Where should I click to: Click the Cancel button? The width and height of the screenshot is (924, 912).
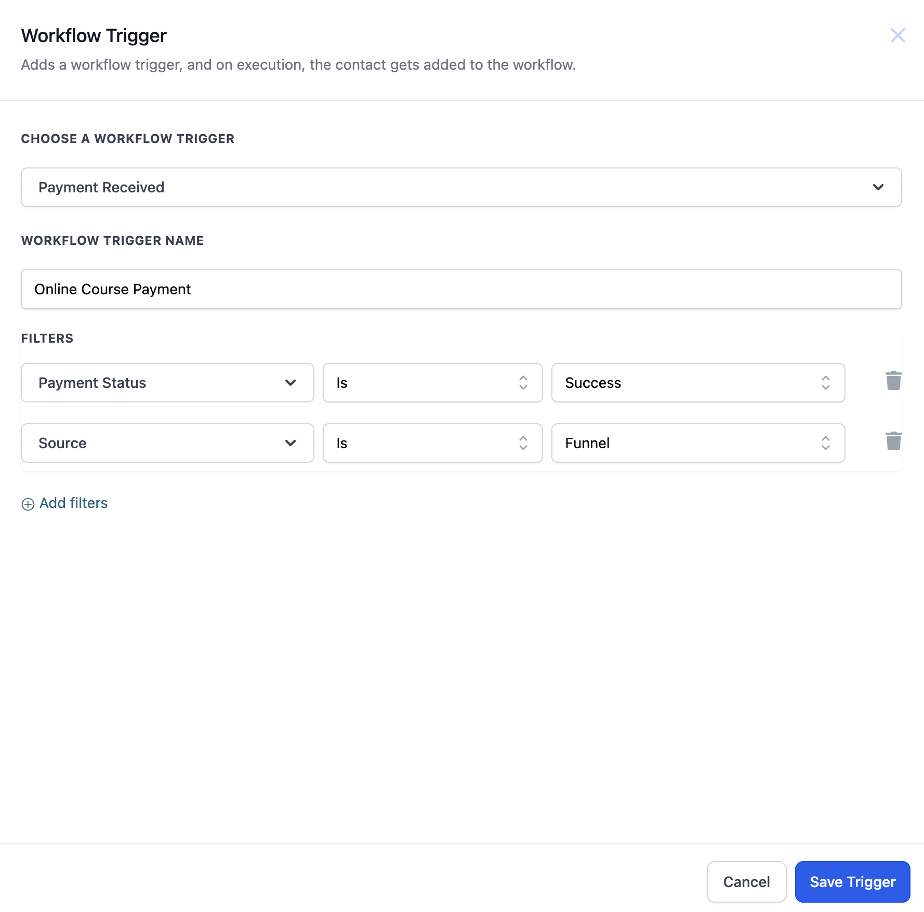747,882
